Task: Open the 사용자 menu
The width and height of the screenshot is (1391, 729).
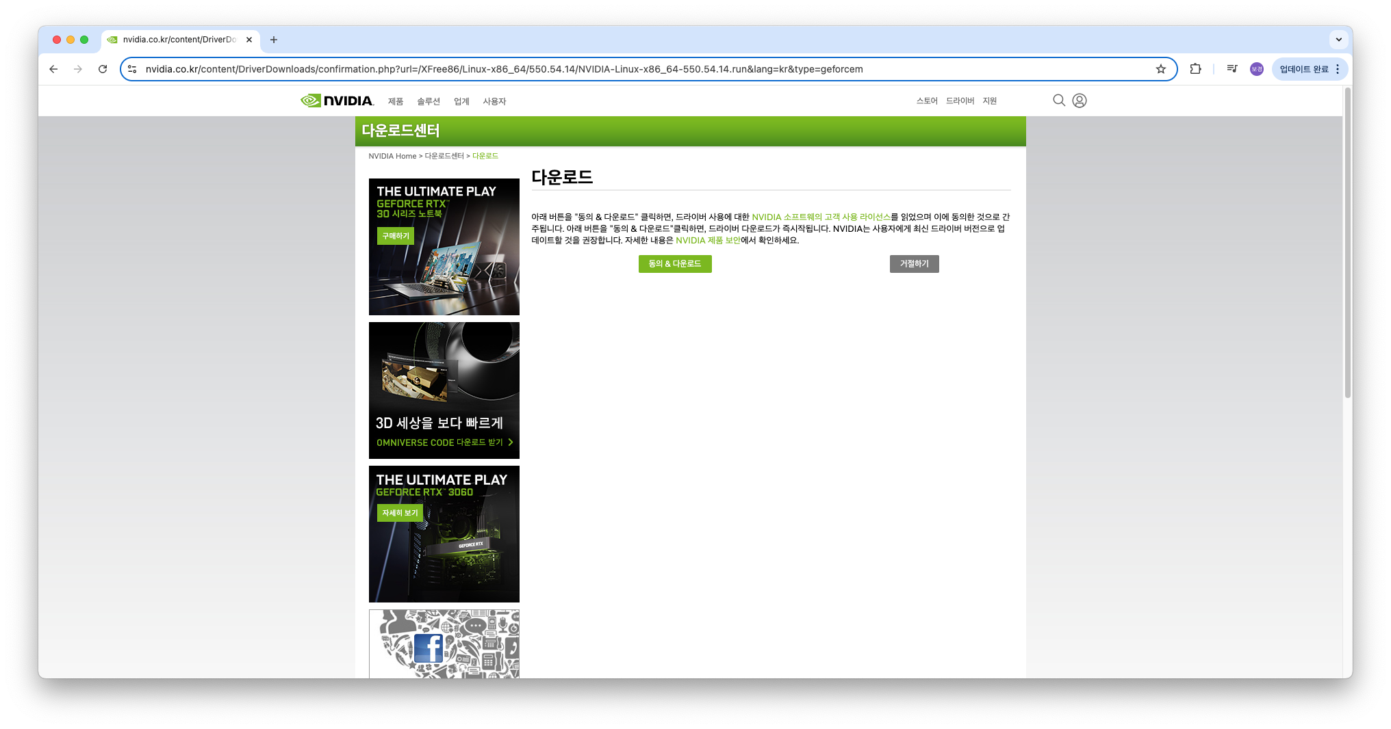Action: (494, 101)
